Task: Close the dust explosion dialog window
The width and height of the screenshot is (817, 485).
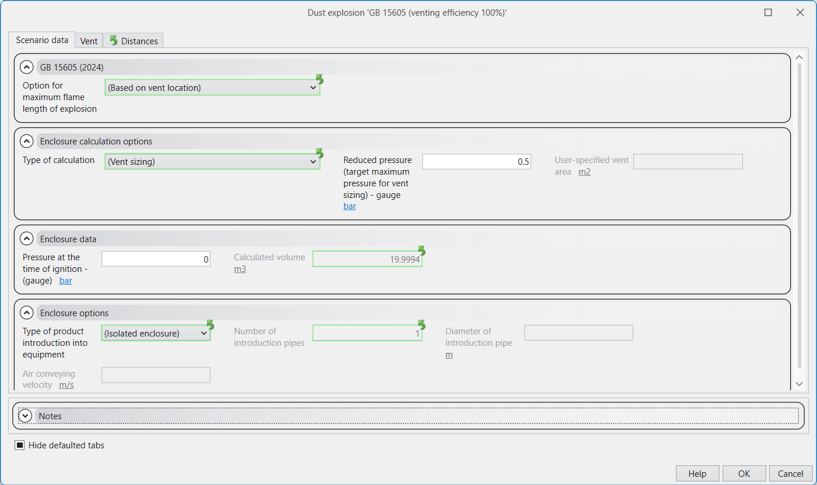Action: pyautogui.click(x=800, y=12)
